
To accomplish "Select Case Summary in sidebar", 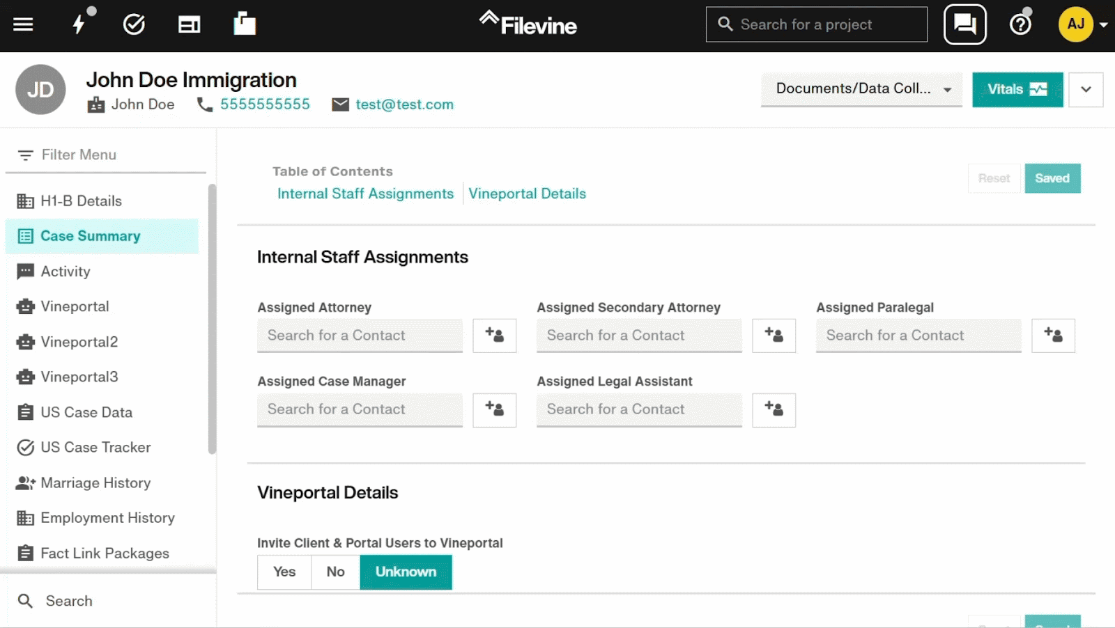I will coord(102,236).
